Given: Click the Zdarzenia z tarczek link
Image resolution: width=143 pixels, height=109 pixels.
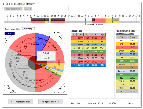Looking at the screenshot, I should pyautogui.click(x=125, y=34).
